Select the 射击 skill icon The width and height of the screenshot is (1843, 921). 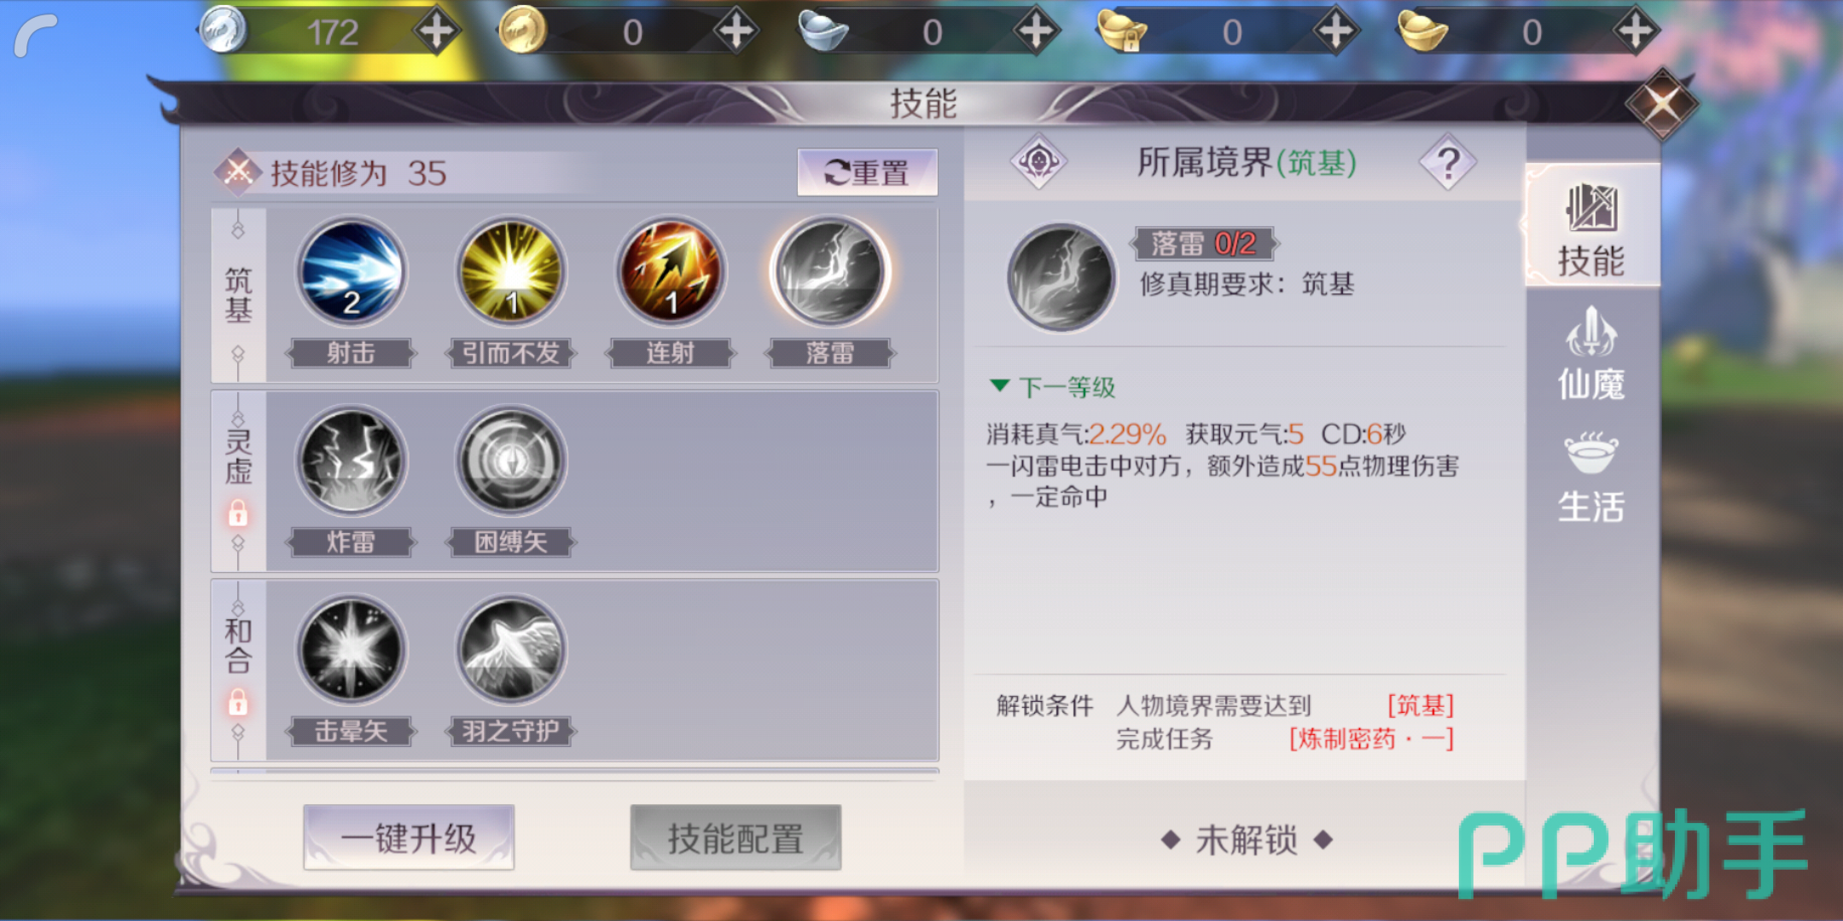click(351, 273)
